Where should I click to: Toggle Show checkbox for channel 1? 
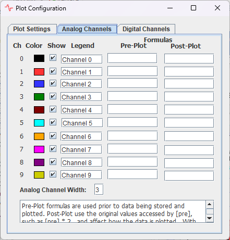(x=53, y=71)
